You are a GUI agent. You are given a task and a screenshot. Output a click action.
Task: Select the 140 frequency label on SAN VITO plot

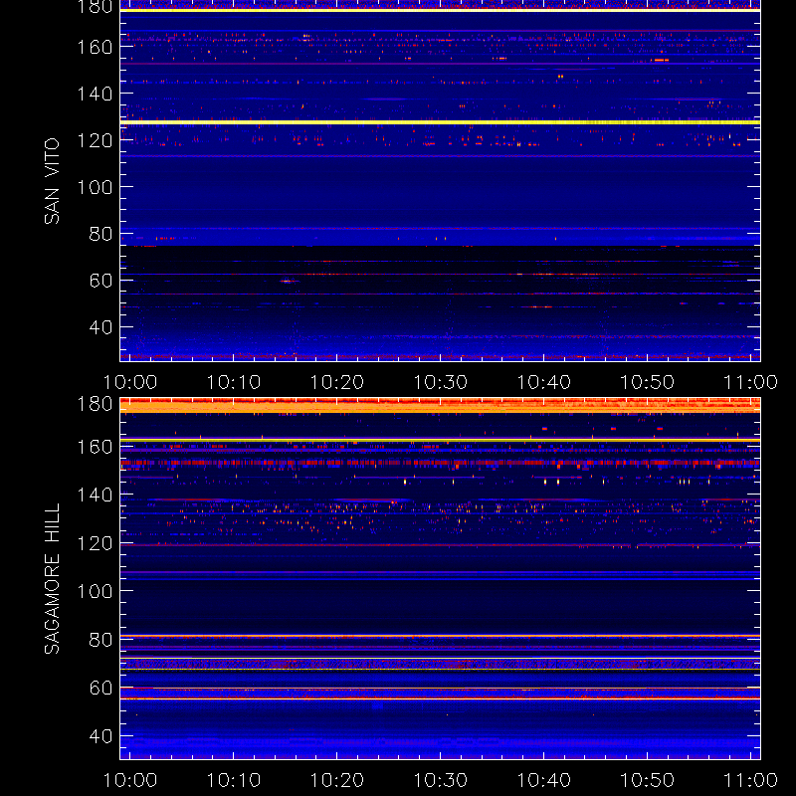pos(95,94)
